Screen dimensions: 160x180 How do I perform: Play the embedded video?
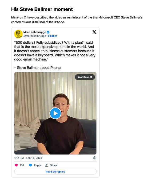pyautogui.click(x=55, y=113)
